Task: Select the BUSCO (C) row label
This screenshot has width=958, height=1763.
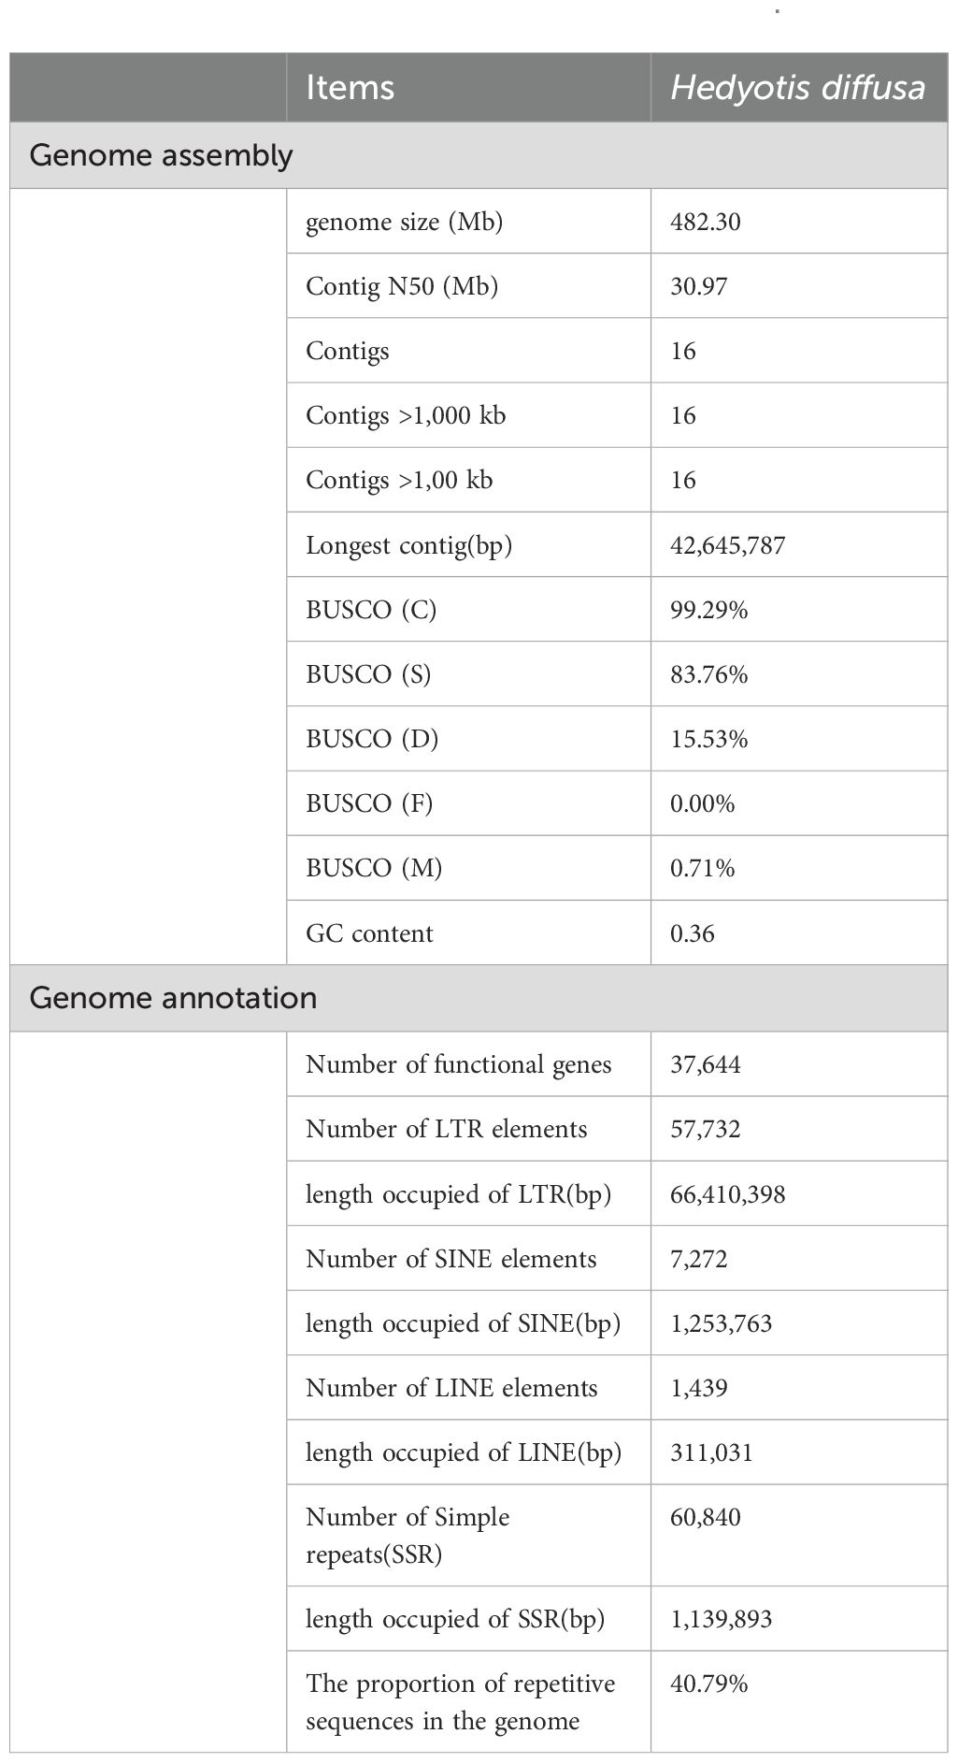Action: [x=371, y=610]
